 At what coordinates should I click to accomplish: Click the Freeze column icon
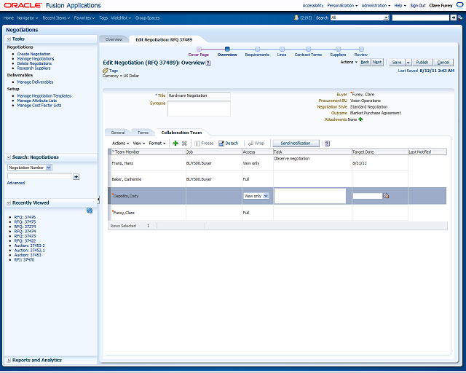click(x=197, y=144)
